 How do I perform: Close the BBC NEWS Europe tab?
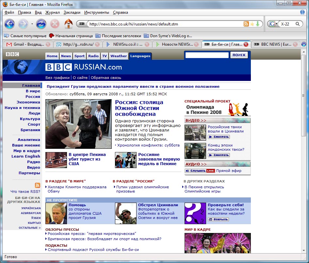(x=295, y=44)
